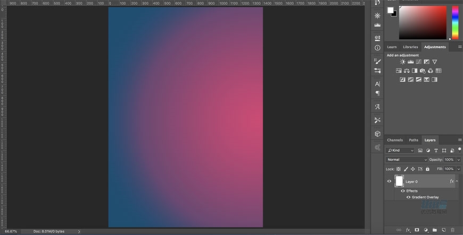Toggle visibility of all layer Effects
The image size is (463, 235).
[402, 191]
